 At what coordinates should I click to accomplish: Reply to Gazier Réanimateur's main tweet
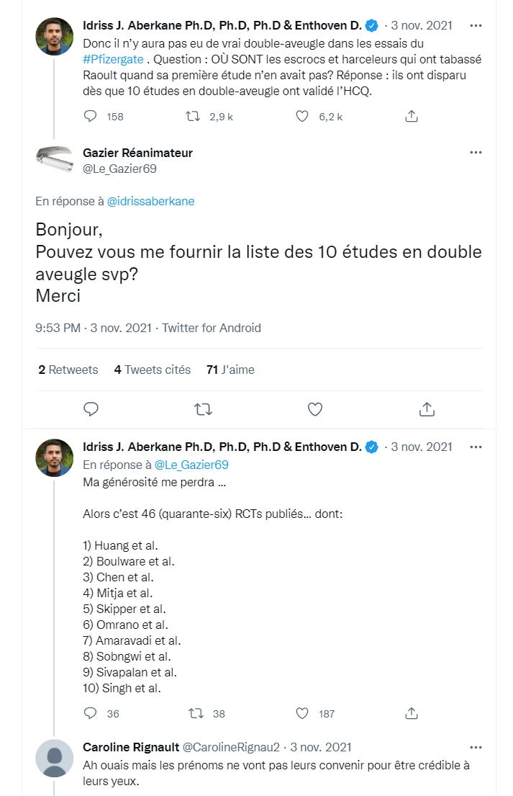pos(91,409)
